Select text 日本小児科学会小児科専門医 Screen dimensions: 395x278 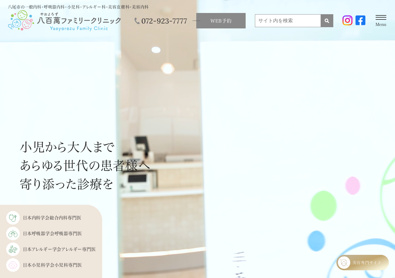(52, 265)
